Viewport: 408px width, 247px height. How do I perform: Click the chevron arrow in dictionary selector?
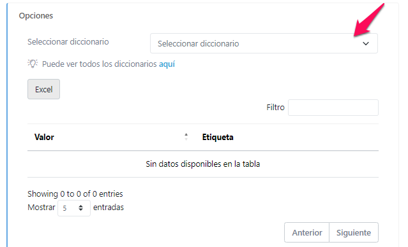click(366, 43)
